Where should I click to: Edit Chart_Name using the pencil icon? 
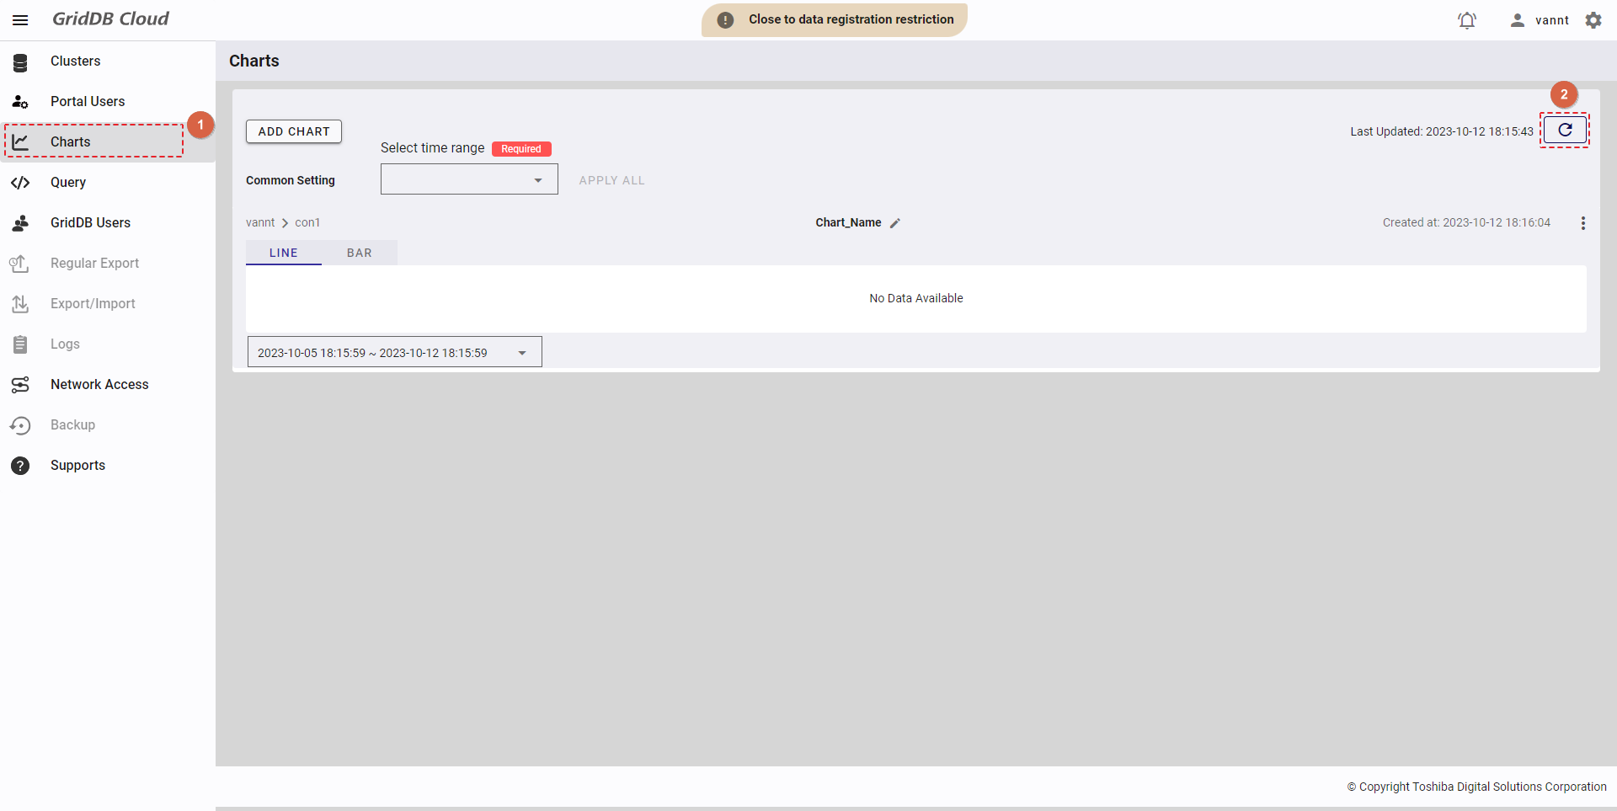(x=895, y=223)
